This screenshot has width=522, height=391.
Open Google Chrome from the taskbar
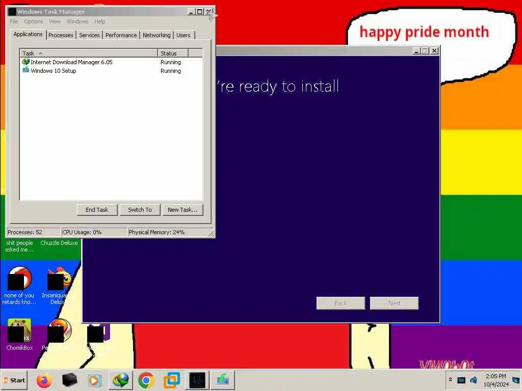click(146, 380)
